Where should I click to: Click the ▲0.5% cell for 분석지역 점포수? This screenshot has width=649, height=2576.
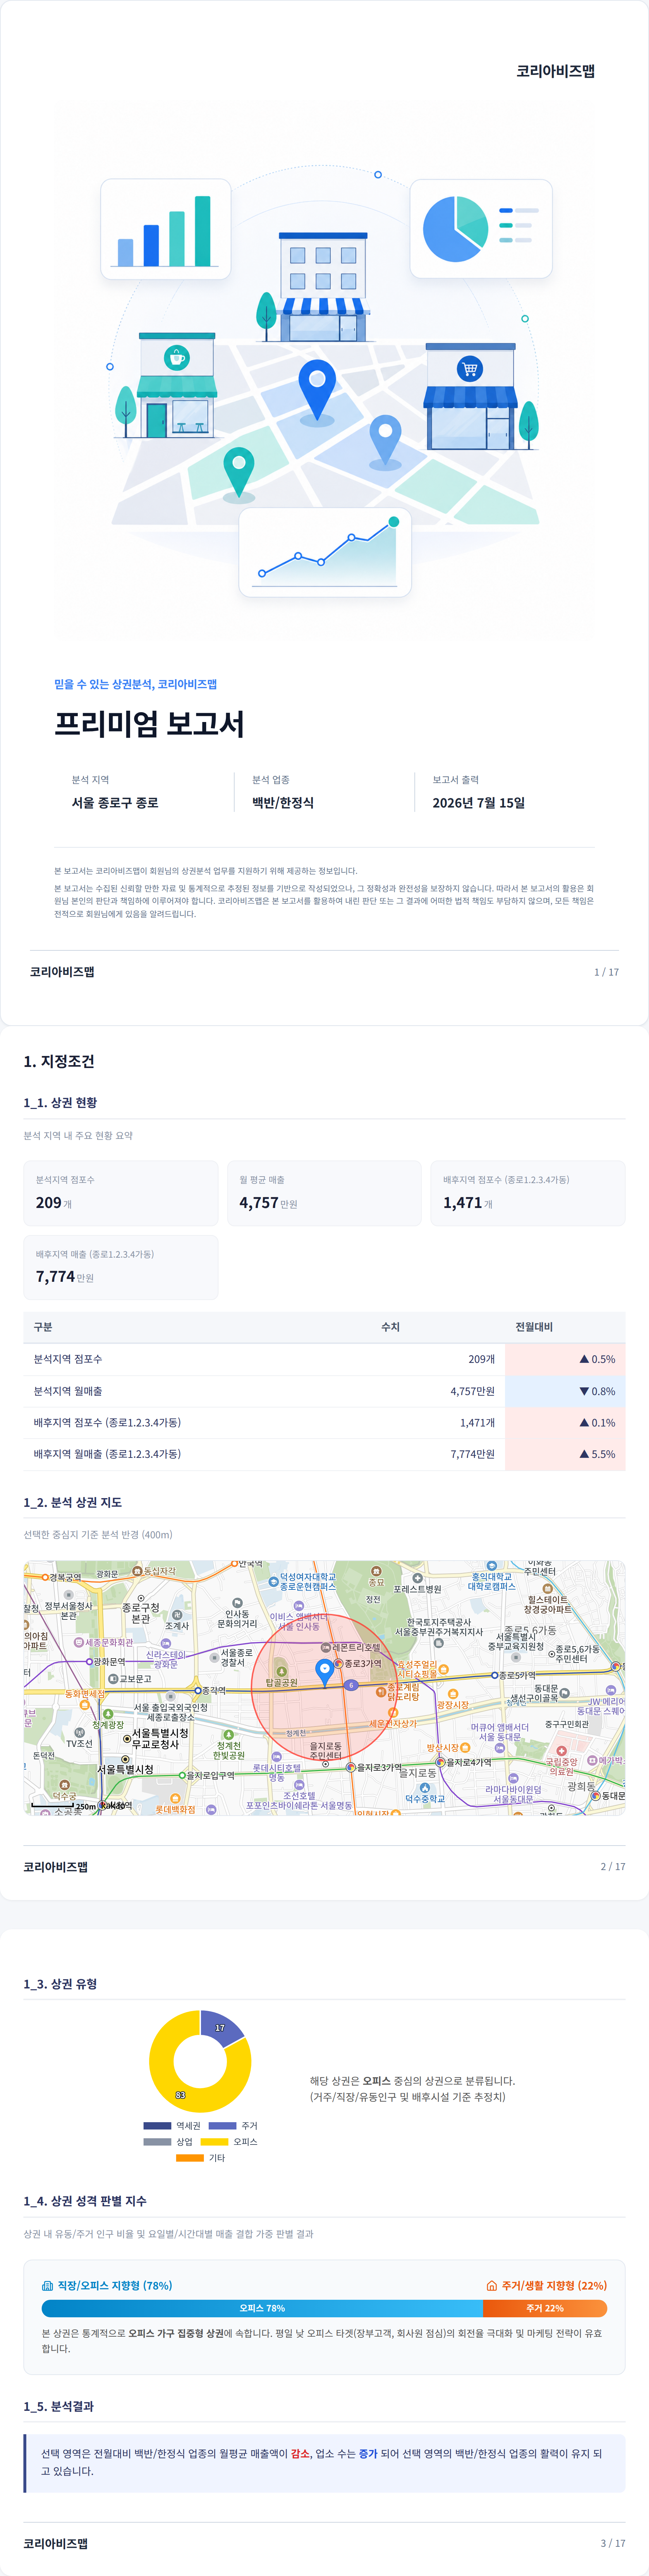[x=565, y=1359]
